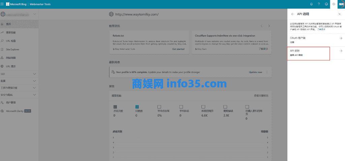Screen dimensions: 345x161
Task: Open the OAuth 客户端 entry
Action: (316, 40)
